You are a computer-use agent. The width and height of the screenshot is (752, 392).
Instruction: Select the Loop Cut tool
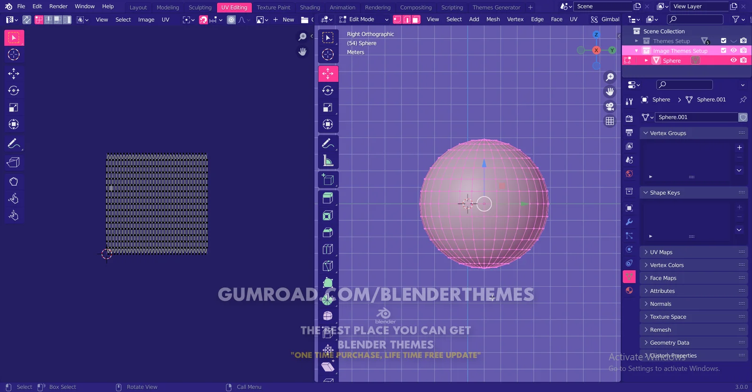tap(328, 249)
